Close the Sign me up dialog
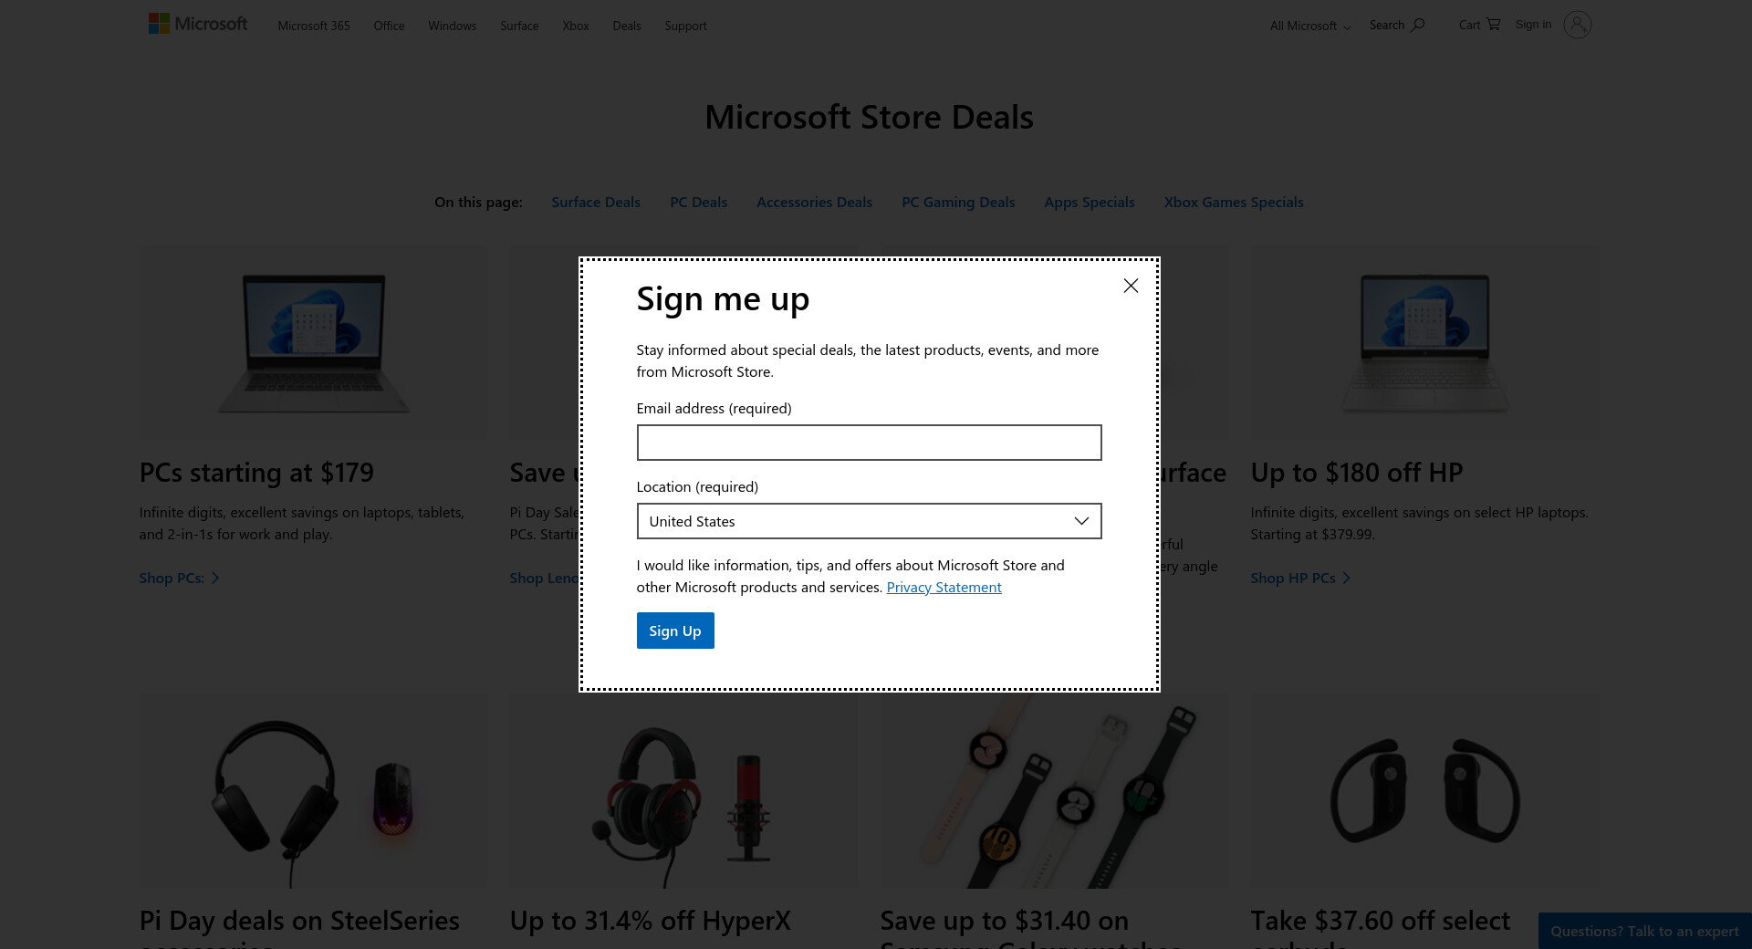Viewport: 1752px width, 949px height. click(x=1131, y=286)
